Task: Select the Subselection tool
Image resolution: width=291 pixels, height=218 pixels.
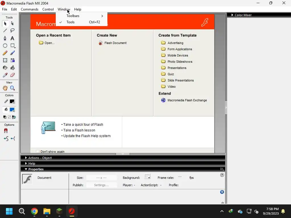Action: click(x=13, y=23)
